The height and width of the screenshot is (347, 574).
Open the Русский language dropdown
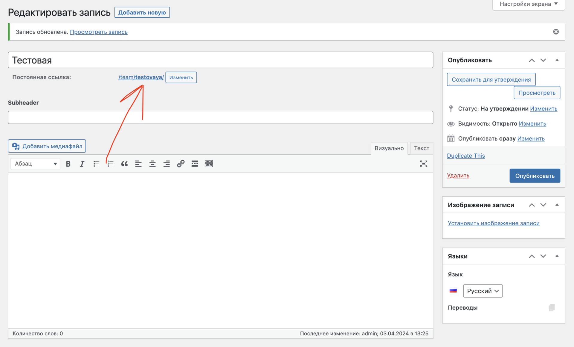click(x=483, y=291)
